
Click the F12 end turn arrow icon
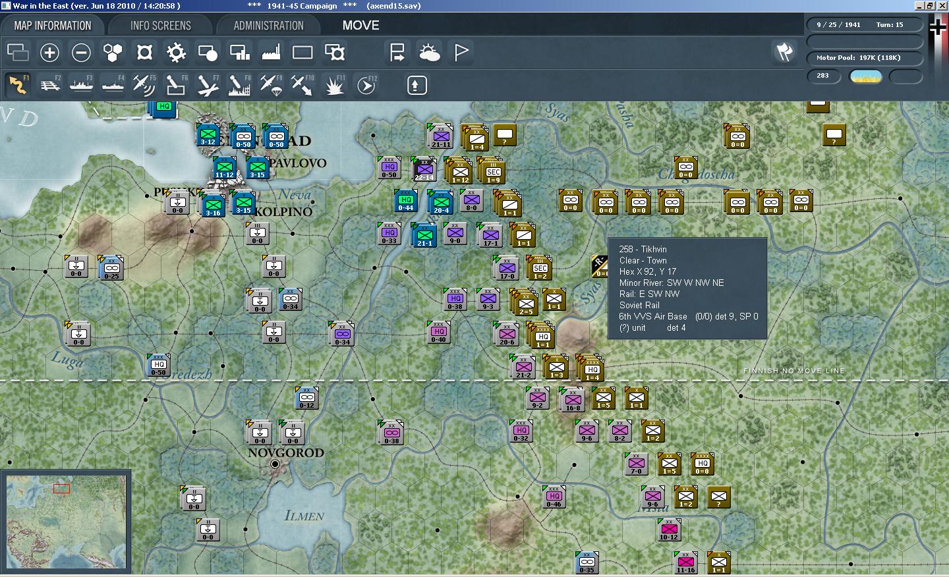366,85
